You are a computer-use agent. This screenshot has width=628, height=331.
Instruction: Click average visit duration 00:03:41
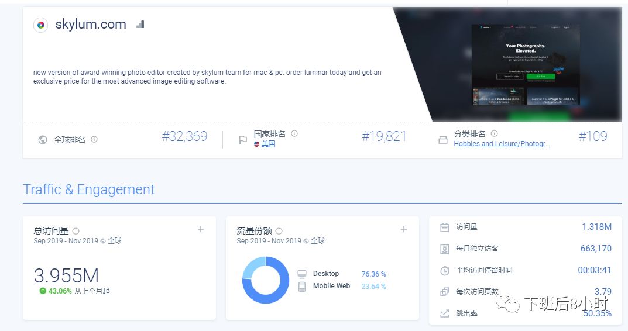click(x=595, y=270)
